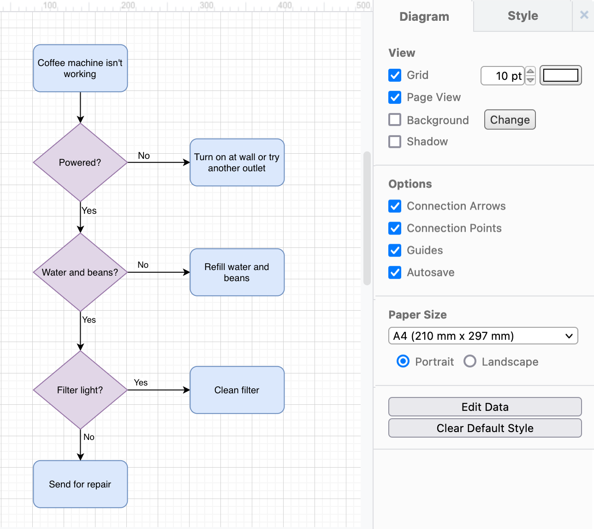Disable the Grid checkbox

[395, 75]
